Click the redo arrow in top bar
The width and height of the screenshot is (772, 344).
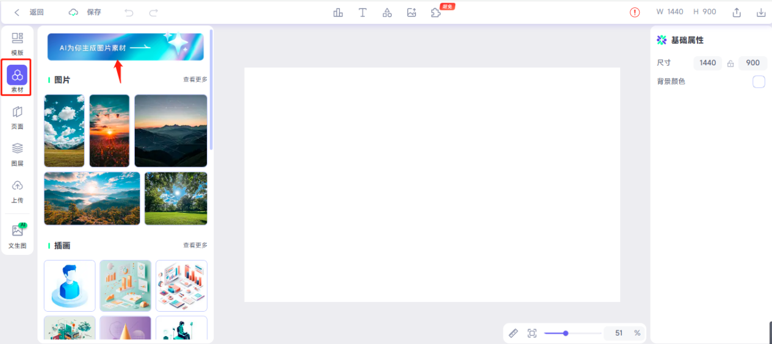click(x=154, y=12)
